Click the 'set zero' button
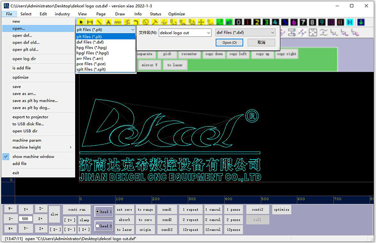376x243 pixels. click(125, 210)
